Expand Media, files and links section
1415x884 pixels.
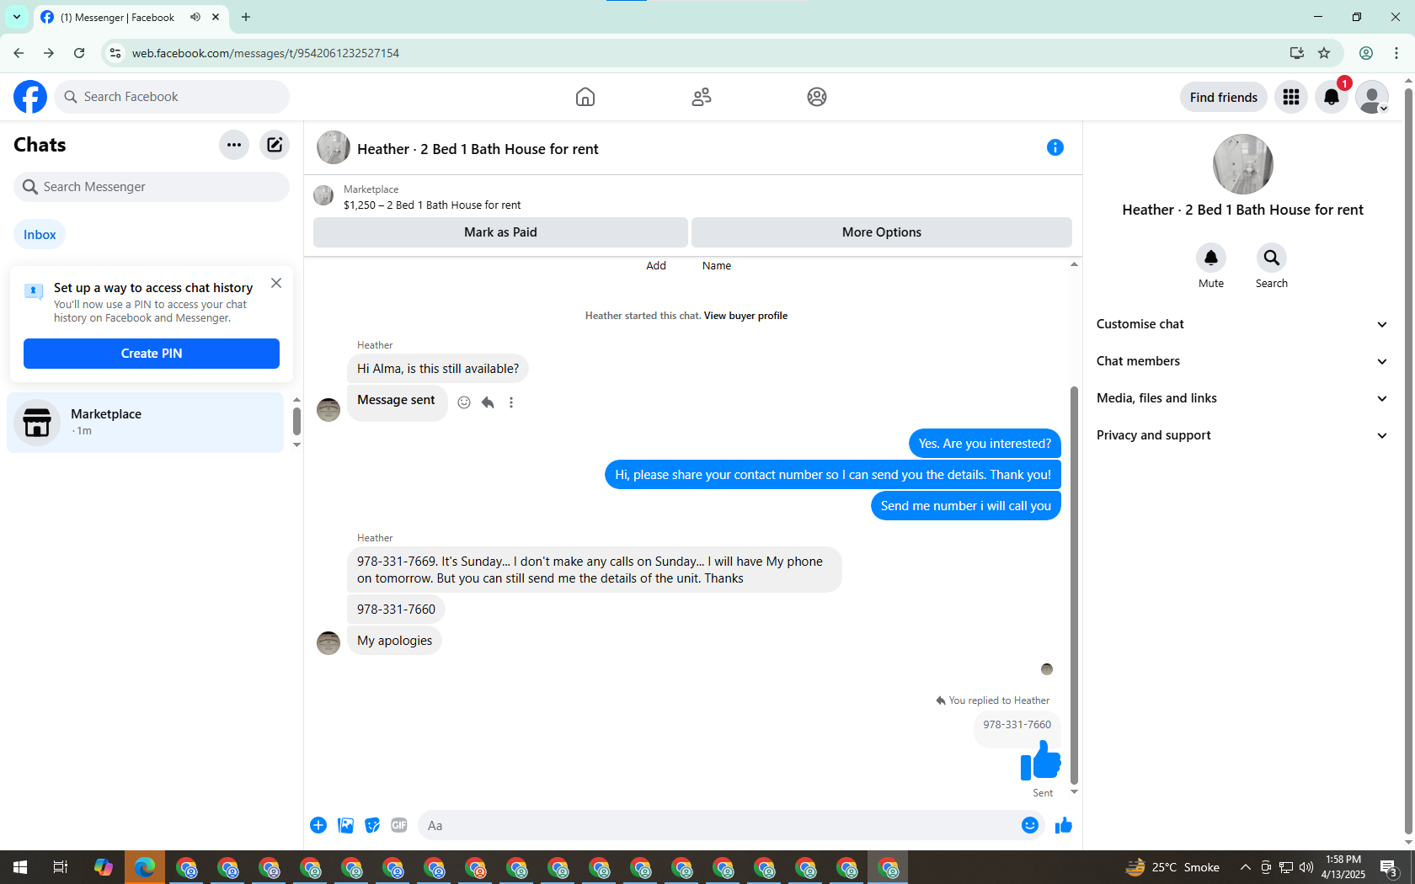[1242, 398]
